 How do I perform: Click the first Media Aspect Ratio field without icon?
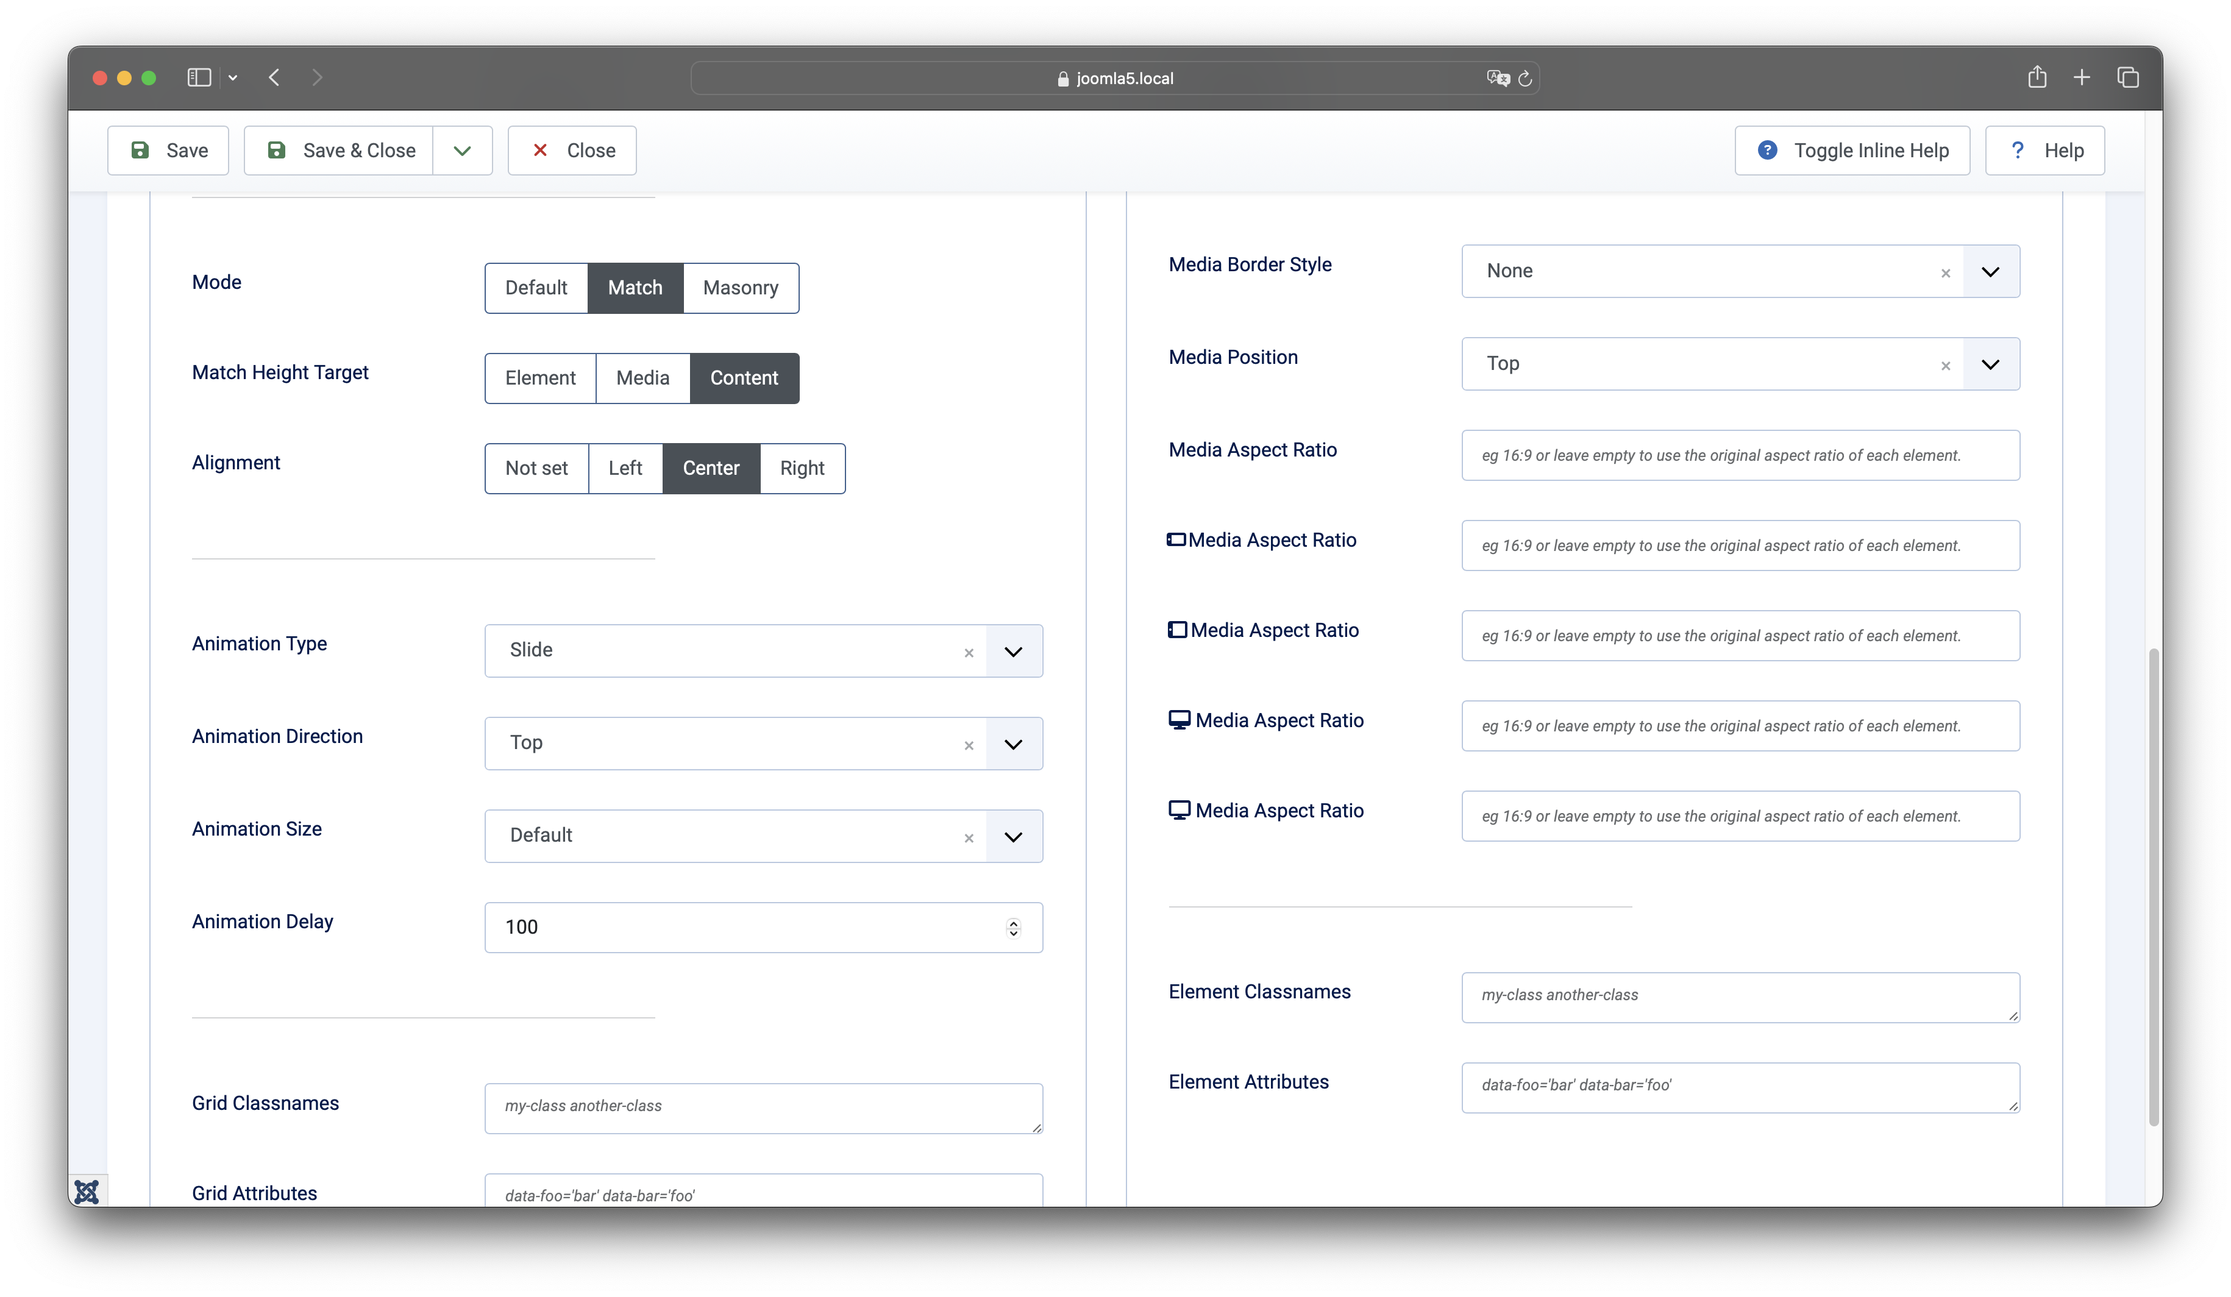coord(1740,455)
